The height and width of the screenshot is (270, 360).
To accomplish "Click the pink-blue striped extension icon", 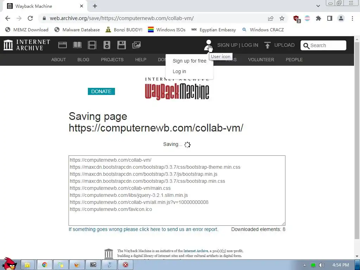I will pyautogui.click(x=307, y=18).
